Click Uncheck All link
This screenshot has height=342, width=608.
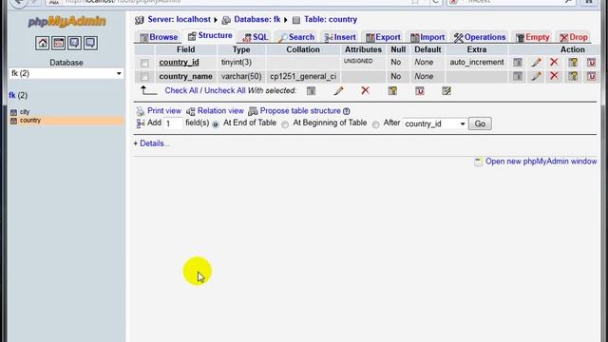(x=225, y=91)
